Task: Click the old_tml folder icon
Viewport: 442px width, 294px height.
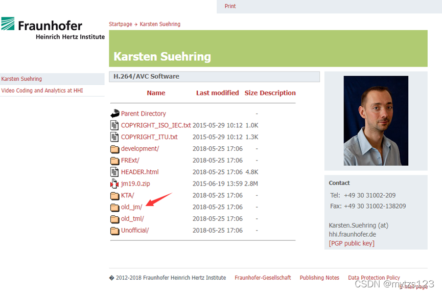Action: [114, 219]
